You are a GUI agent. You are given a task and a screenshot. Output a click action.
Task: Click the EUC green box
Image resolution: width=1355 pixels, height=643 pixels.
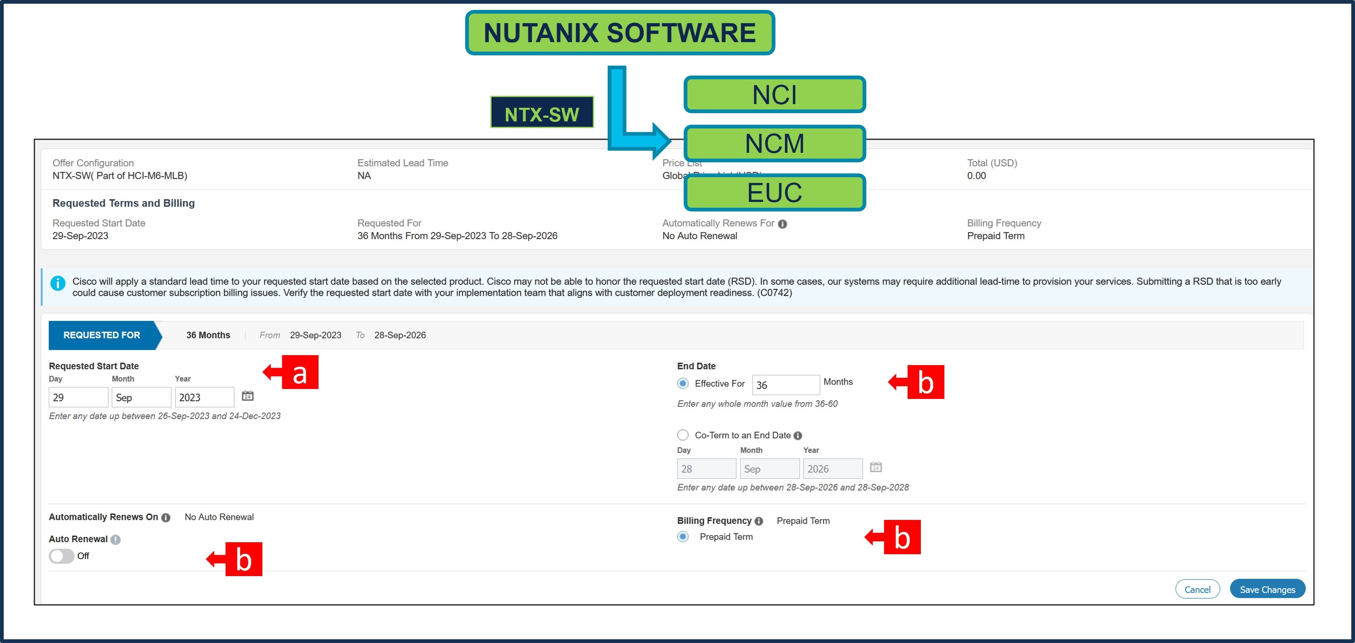pos(774,192)
